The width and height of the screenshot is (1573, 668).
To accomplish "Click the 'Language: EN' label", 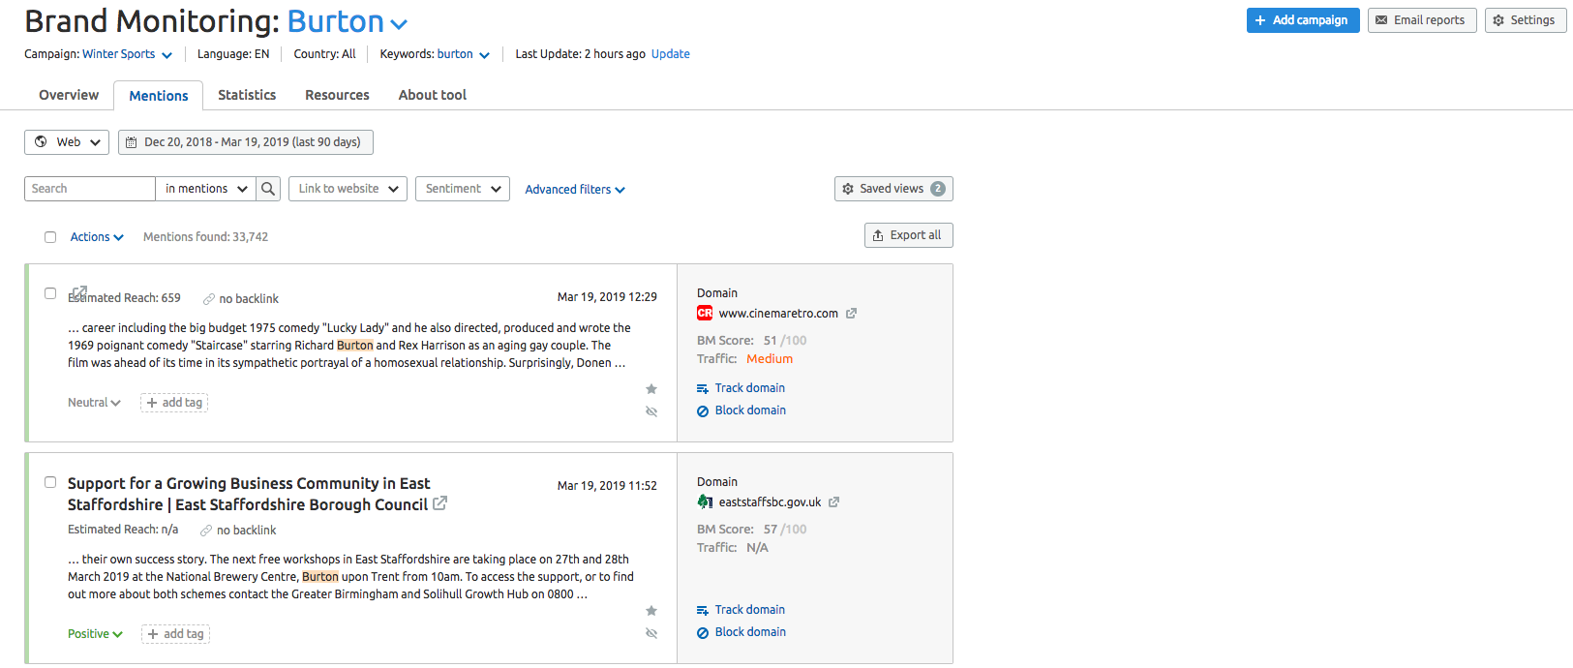I will [x=233, y=54].
